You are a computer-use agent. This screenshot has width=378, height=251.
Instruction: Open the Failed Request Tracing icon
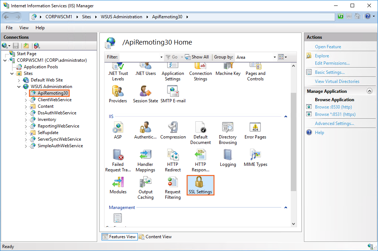tap(118, 161)
